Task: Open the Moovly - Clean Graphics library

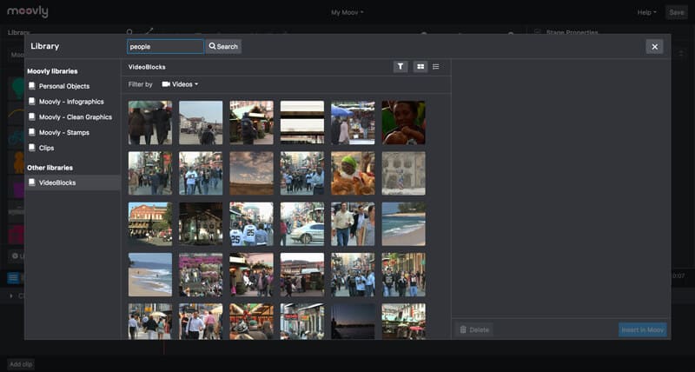Action: pyautogui.click(x=70, y=117)
